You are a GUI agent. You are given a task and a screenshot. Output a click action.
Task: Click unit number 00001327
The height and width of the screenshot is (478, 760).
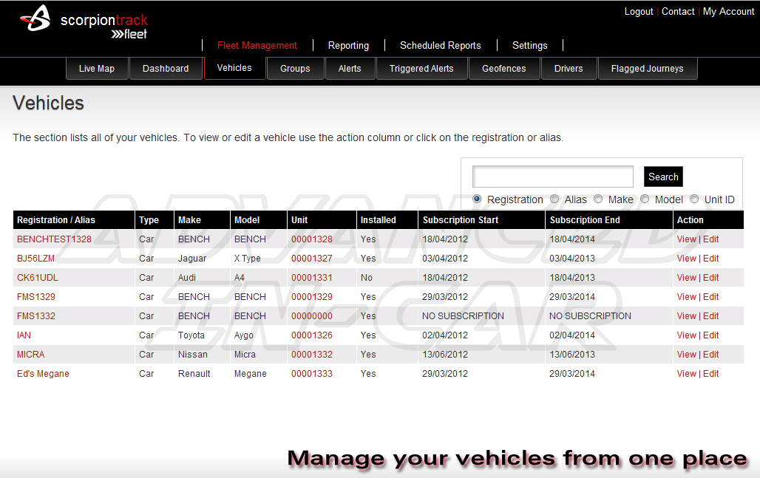312,259
